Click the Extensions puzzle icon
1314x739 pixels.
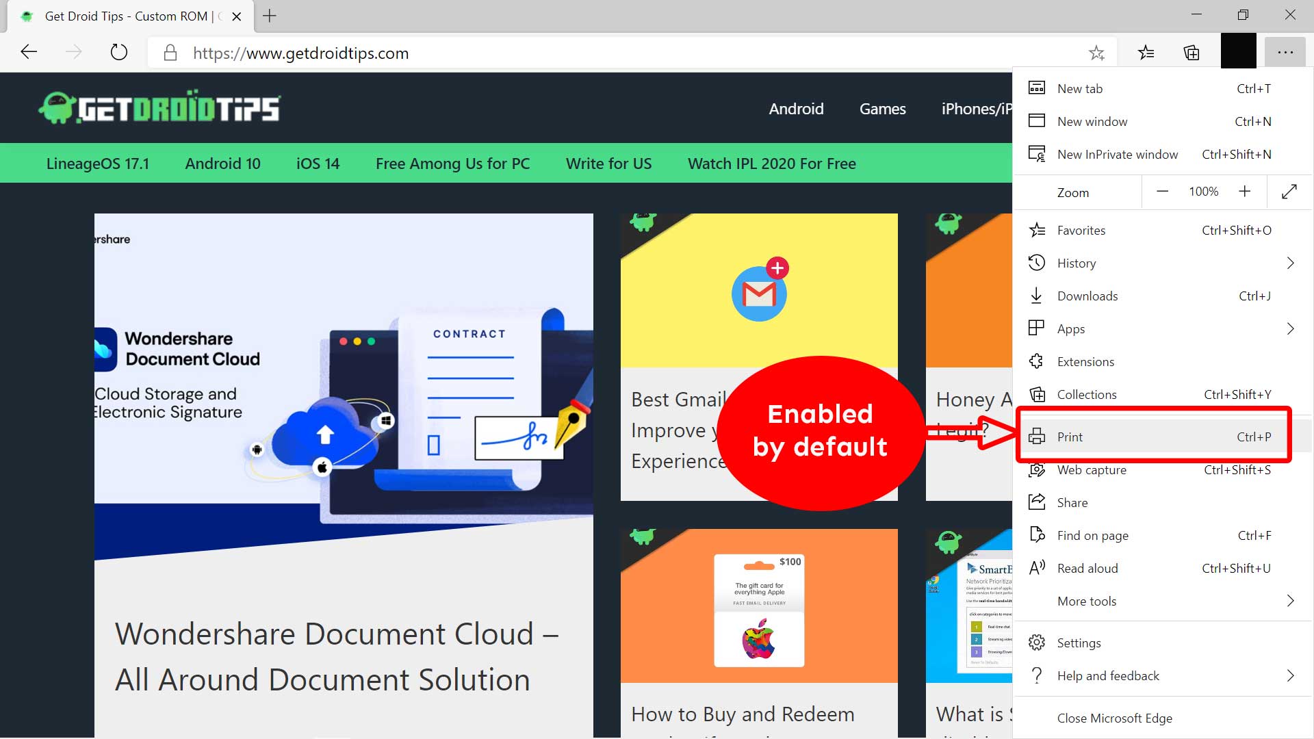(x=1037, y=361)
